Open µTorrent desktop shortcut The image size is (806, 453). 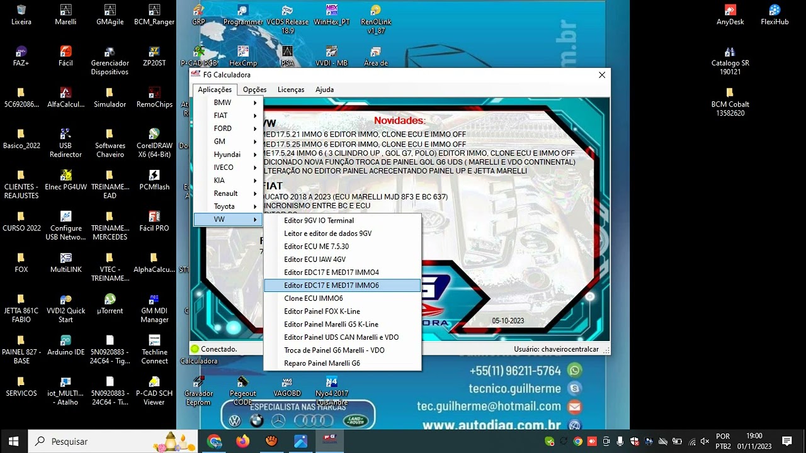click(x=110, y=305)
